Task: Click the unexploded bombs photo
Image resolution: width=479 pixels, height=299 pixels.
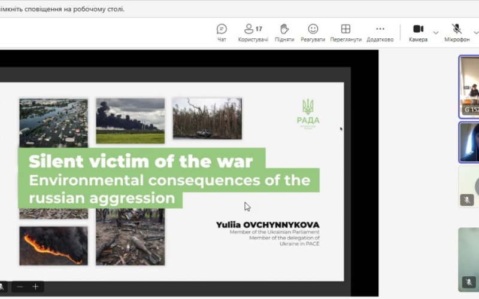Action: pyautogui.click(x=131, y=237)
